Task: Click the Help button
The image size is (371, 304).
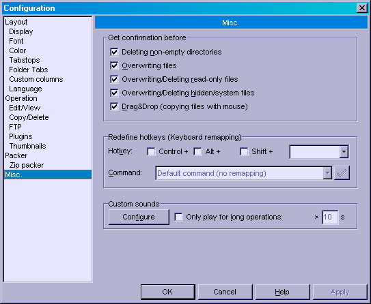Action: pos(282,292)
